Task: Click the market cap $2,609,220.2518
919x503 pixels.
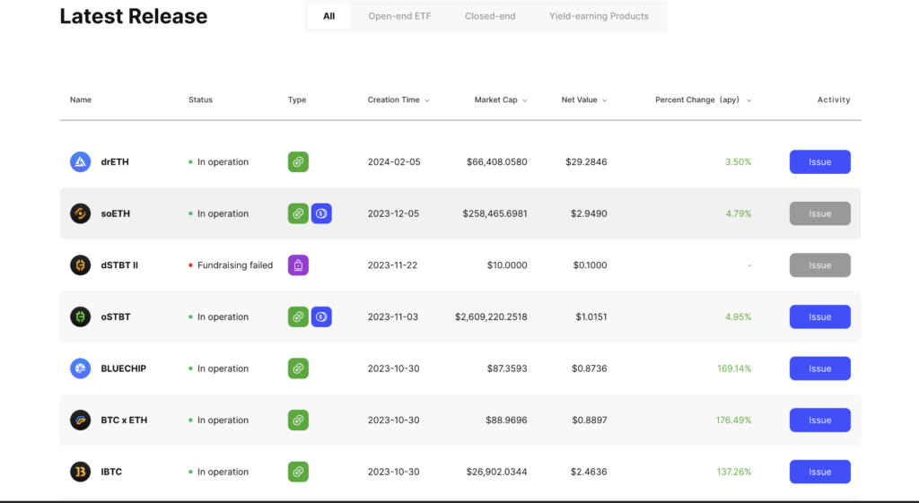Action: coord(491,317)
